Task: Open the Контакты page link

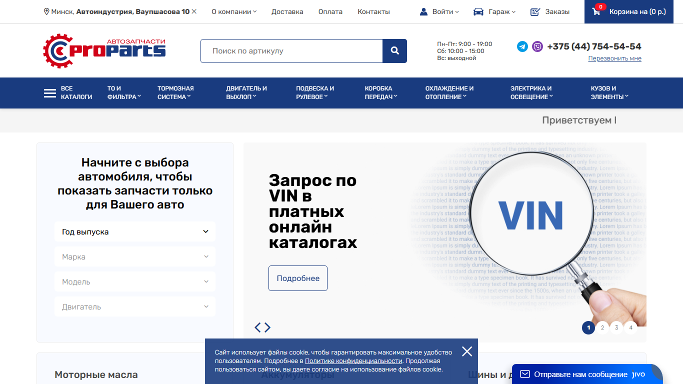Action: 373,11
